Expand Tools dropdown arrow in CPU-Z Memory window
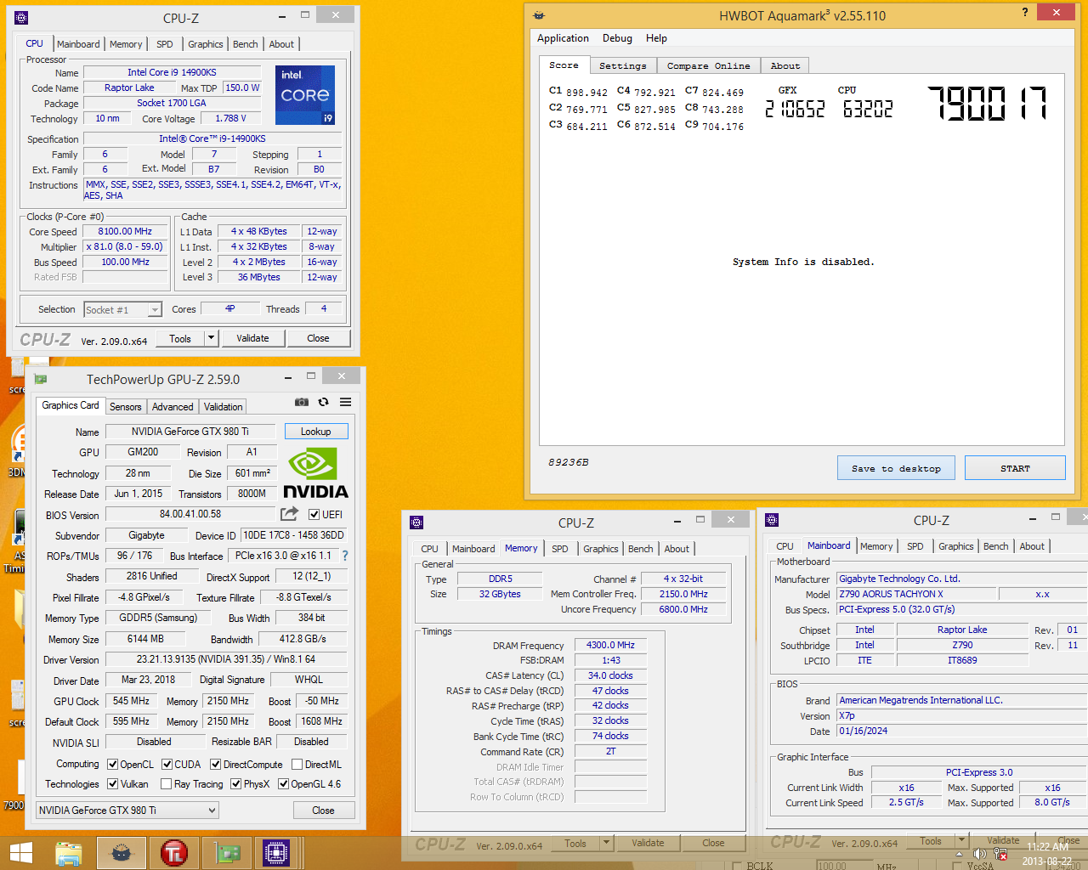Viewport: 1088px width, 870px height. [607, 843]
